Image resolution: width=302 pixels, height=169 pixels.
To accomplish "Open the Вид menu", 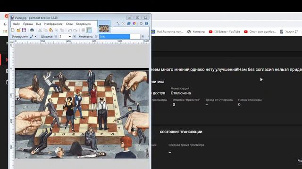I will 39,24.
